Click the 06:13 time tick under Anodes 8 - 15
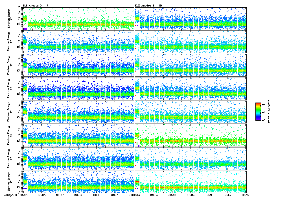This screenshot has width=289, height=200. tap(227, 195)
